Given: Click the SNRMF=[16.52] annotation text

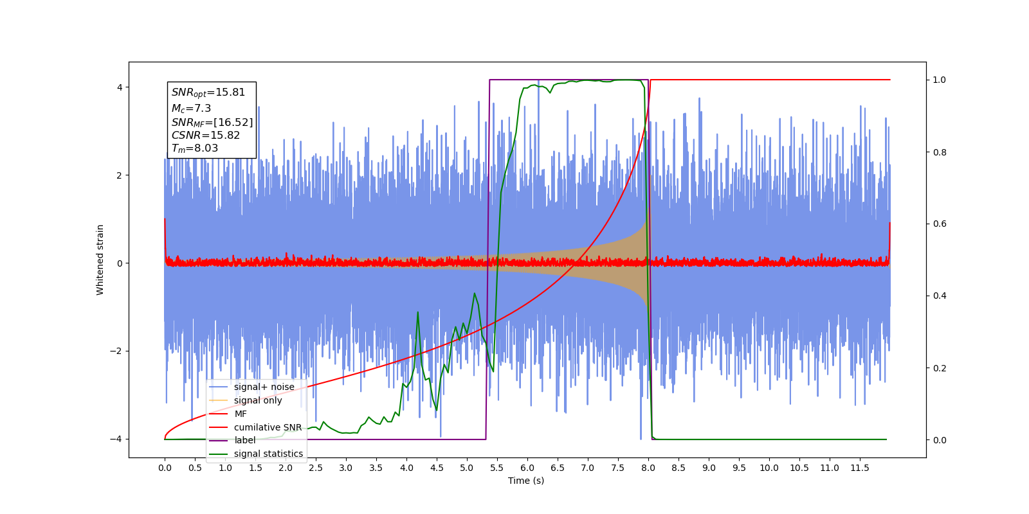Looking at the screenshot, I should 212,122.
